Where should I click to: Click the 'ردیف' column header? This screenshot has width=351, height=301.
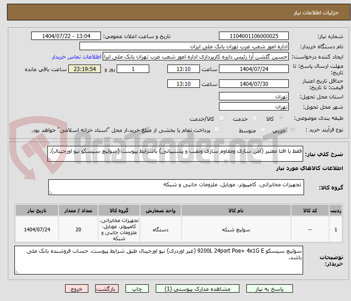(336, 210)
